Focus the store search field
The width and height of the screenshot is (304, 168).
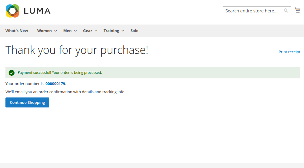pos(257,11)
